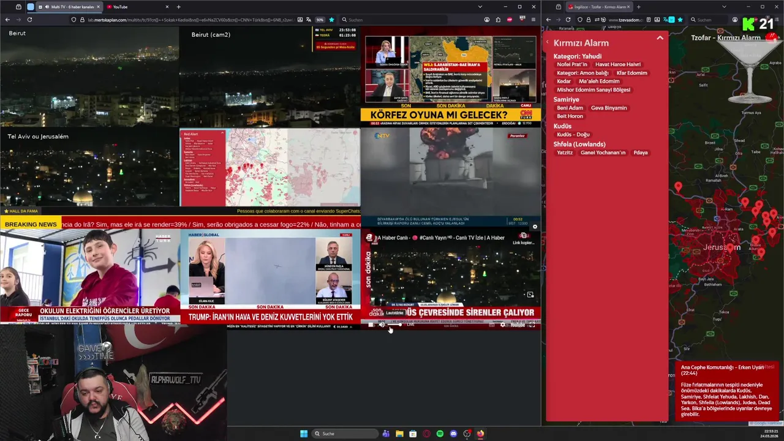
Task: Open the list-all-tabs dropdown in left browser
Action: click(481, 7)
